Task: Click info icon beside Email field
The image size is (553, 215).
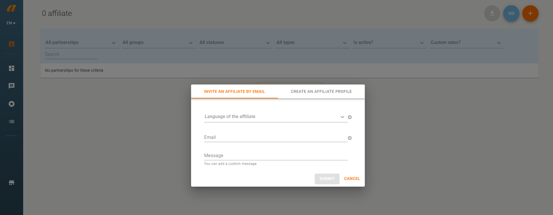Action: [350, 138]
